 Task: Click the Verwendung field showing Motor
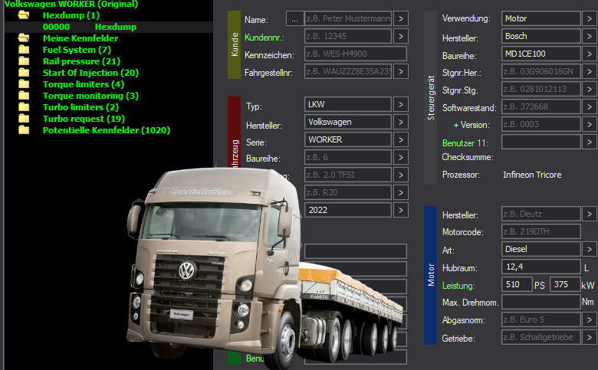coord(541,18)
